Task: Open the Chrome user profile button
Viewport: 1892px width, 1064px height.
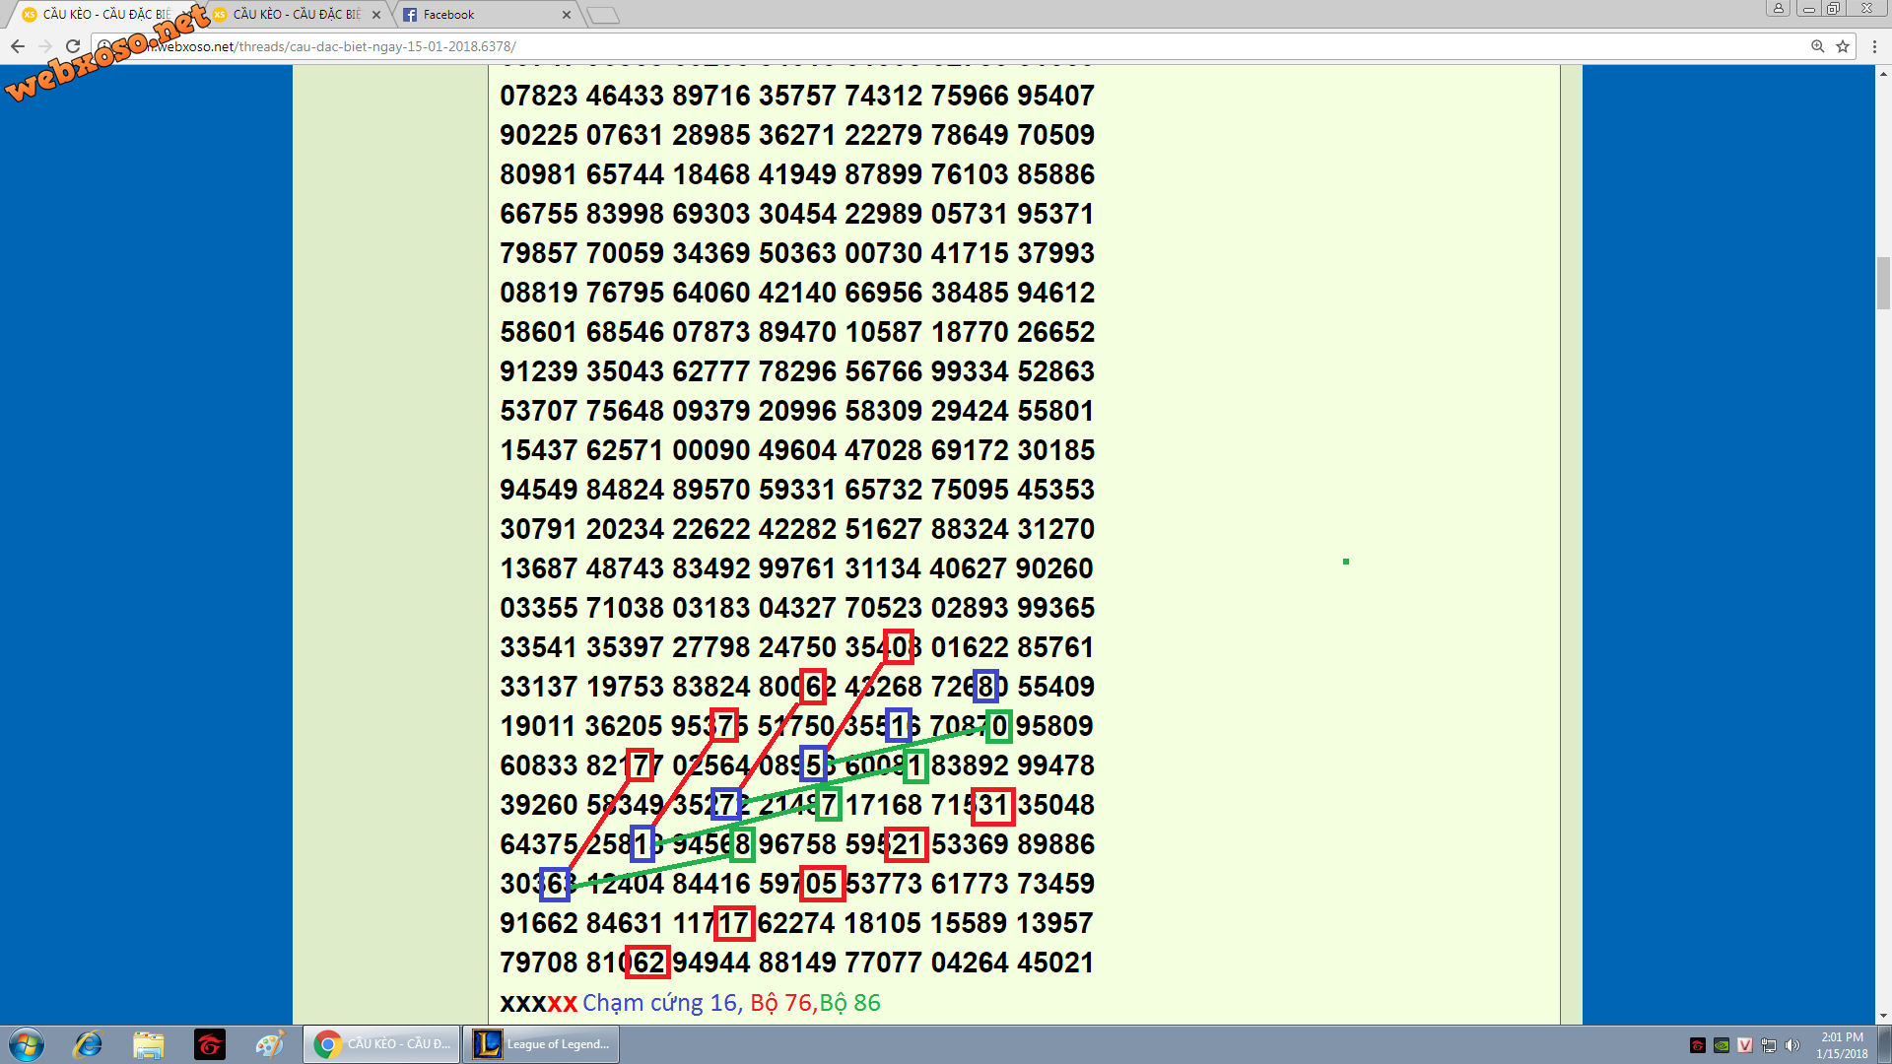Action: tap(1778, 8)
